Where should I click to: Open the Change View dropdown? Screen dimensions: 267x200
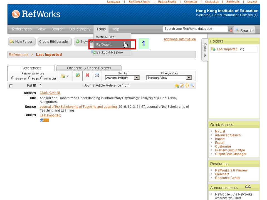tap(169, 78)
